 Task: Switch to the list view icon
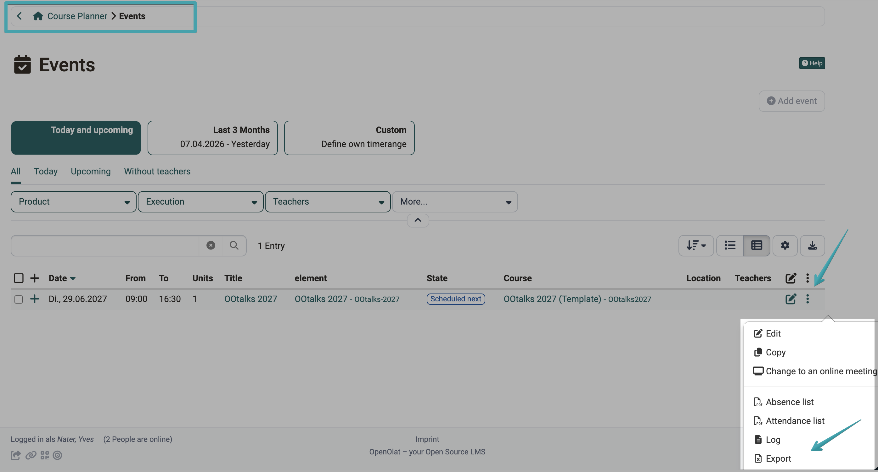[x=730, y=245]
